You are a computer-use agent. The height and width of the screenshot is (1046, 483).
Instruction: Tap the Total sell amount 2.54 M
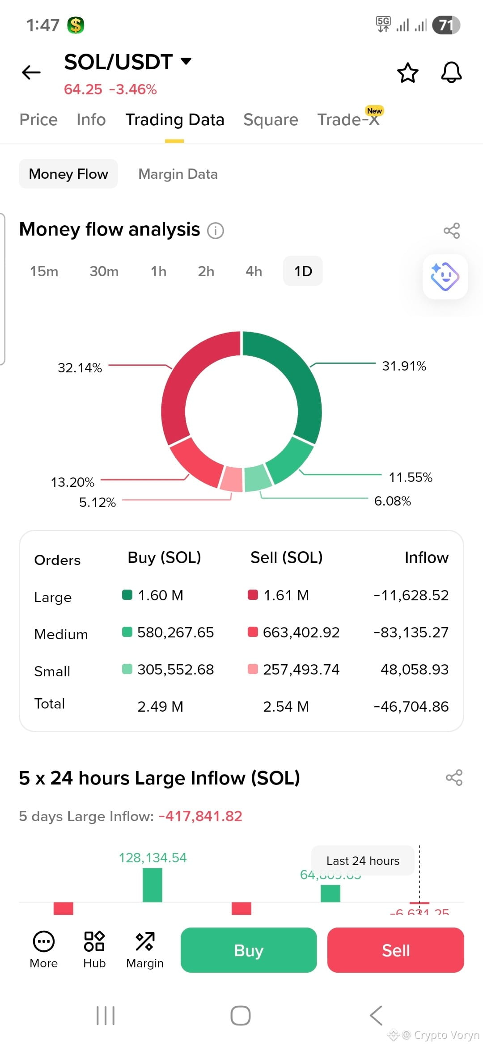click(x=286, y=706)
